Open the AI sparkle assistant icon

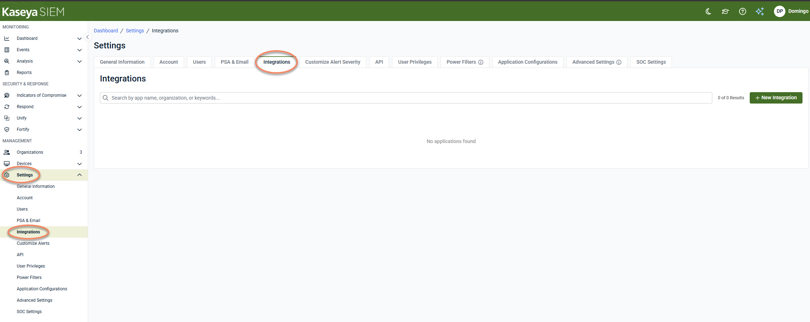coord(760,11)
